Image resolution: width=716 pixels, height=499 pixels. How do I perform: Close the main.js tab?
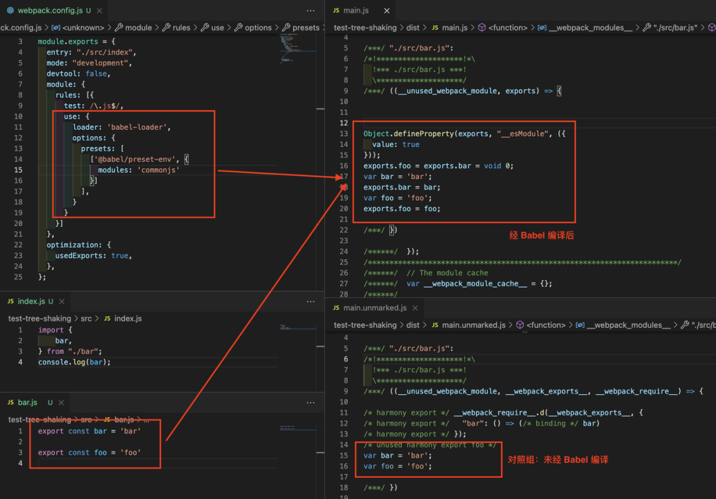tap(387, 11)
